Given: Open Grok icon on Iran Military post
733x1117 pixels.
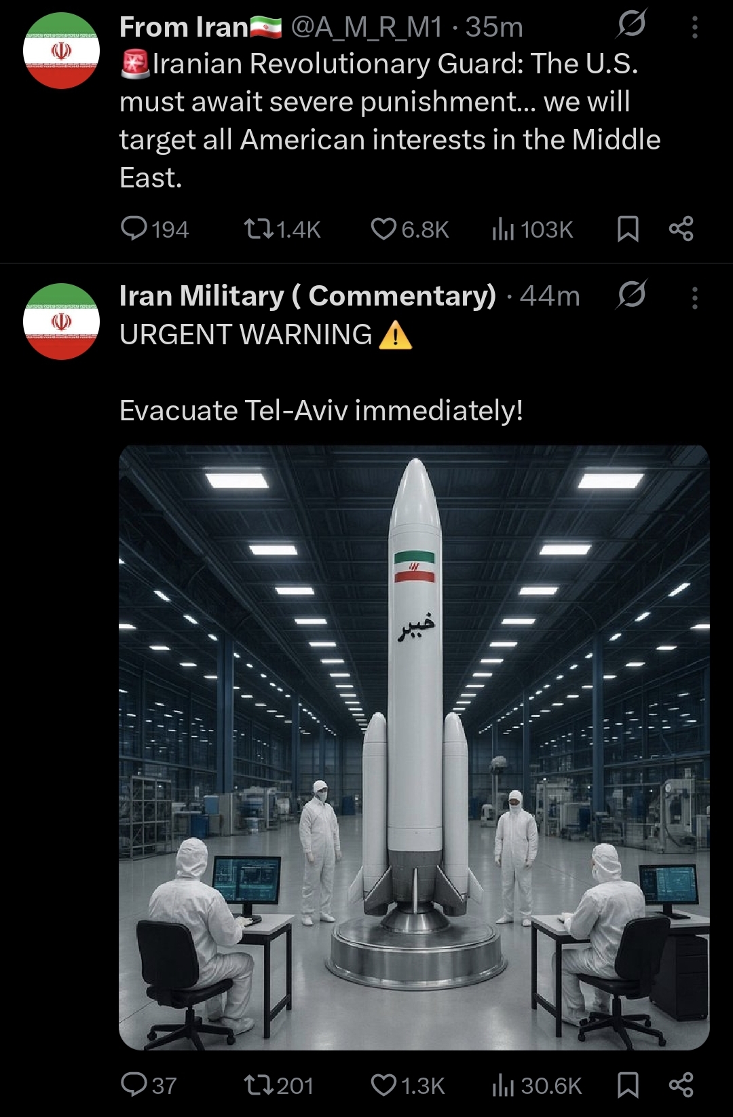Looking at the screenshot, I should coord(631,295).
